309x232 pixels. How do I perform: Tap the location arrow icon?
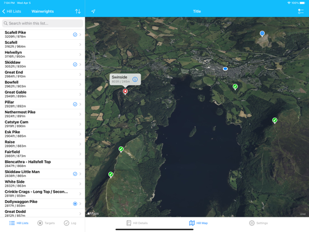tap(93, 11)
